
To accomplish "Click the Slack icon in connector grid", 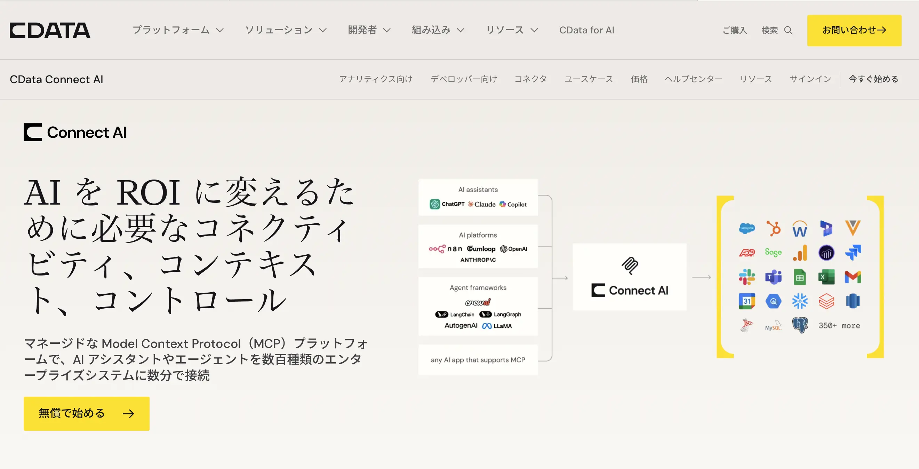I will click(x=747, y=277).
